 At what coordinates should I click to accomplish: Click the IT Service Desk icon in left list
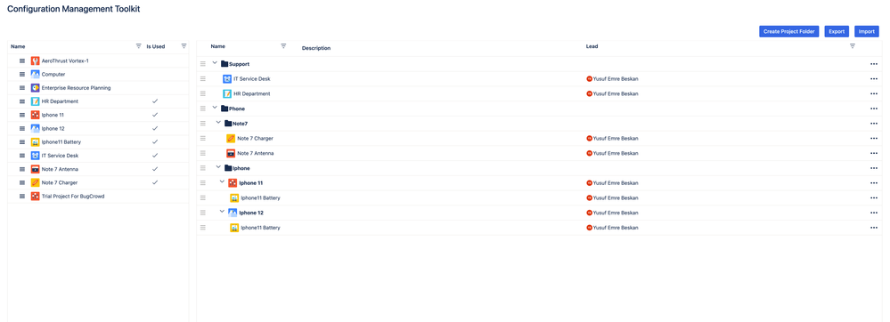tap(36, 156)
